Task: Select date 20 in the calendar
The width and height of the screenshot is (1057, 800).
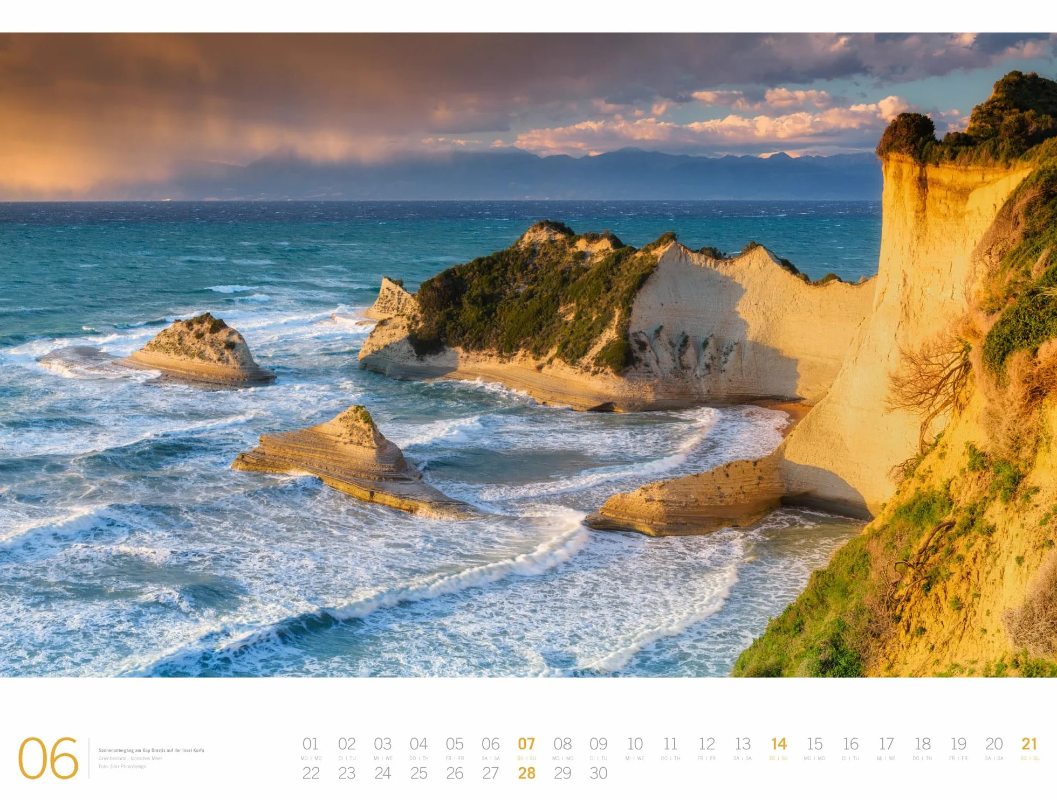Action: click(994, 744)
